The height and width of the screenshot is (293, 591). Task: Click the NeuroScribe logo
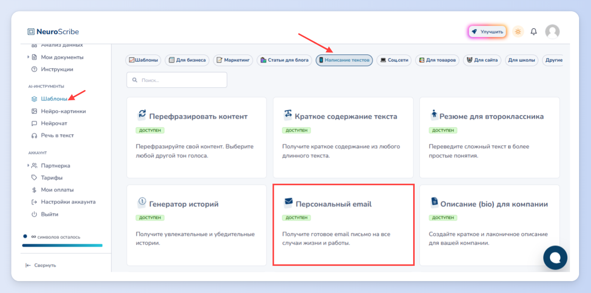pyautogui.click(x=53, y=32)
